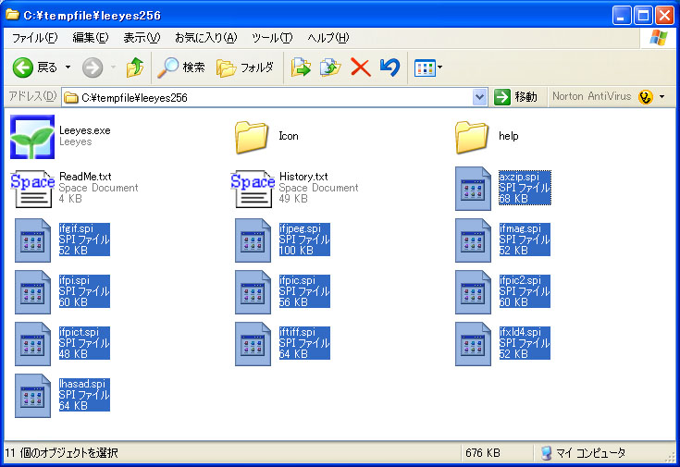This screenshot has height=467, width=680.
Task: Delete selection with red X icon
Action: (361, 68)
